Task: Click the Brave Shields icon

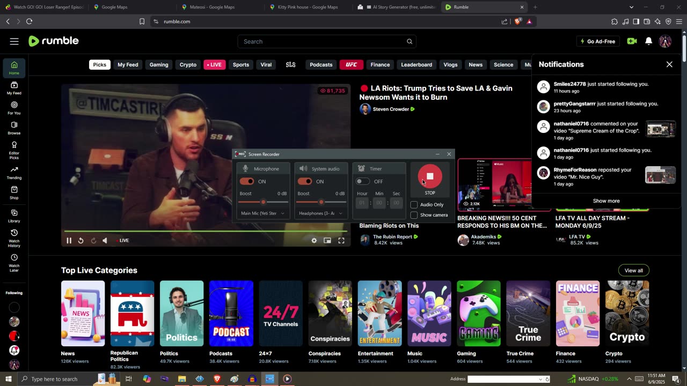Action: 517,21
